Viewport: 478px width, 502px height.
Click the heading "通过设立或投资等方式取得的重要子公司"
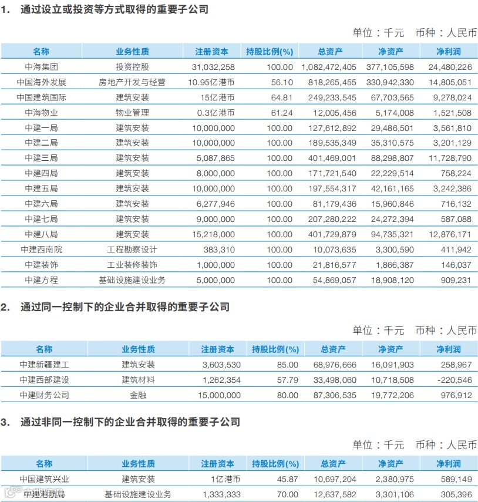pyautogui.click(x=115, y=9)
